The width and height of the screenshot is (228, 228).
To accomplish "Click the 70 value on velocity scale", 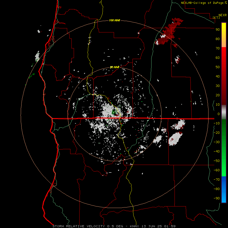I will pos(218,48).
